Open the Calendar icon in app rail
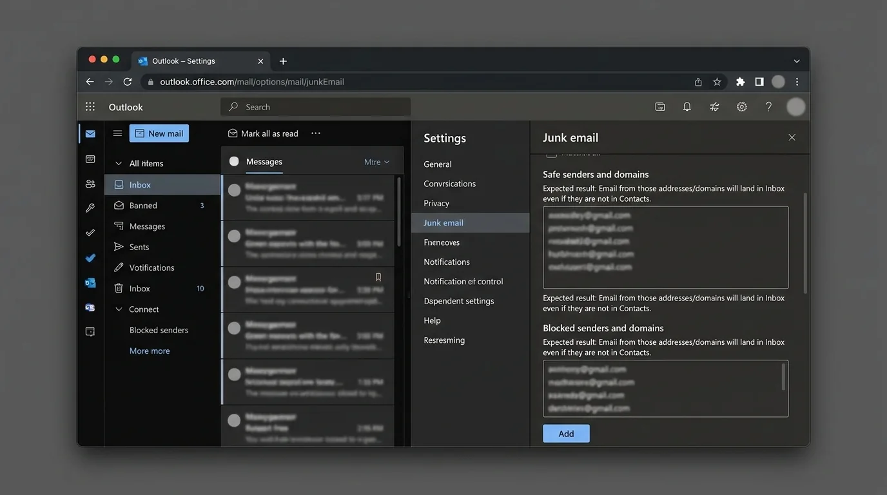This screenshot has height=495, width=887. click(x=90, y=159)
